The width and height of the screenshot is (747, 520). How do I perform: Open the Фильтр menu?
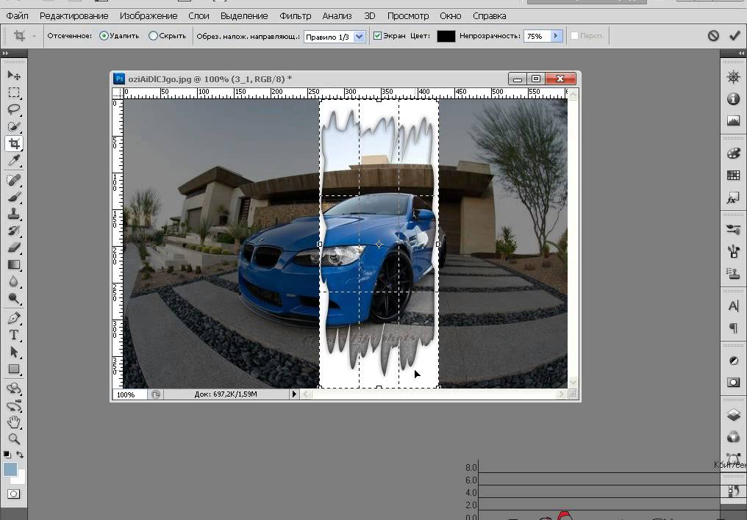(296, 15)
